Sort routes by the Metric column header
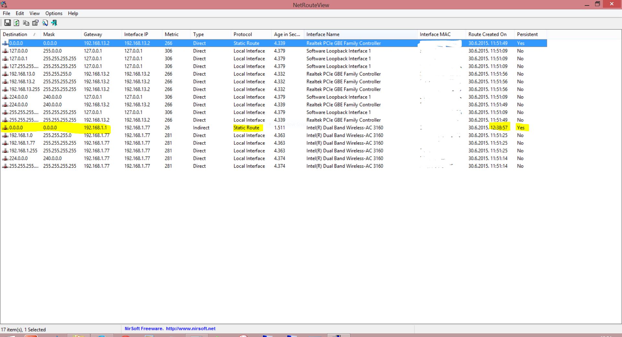The width and height of the screenshot is (622, 337). 171,34
